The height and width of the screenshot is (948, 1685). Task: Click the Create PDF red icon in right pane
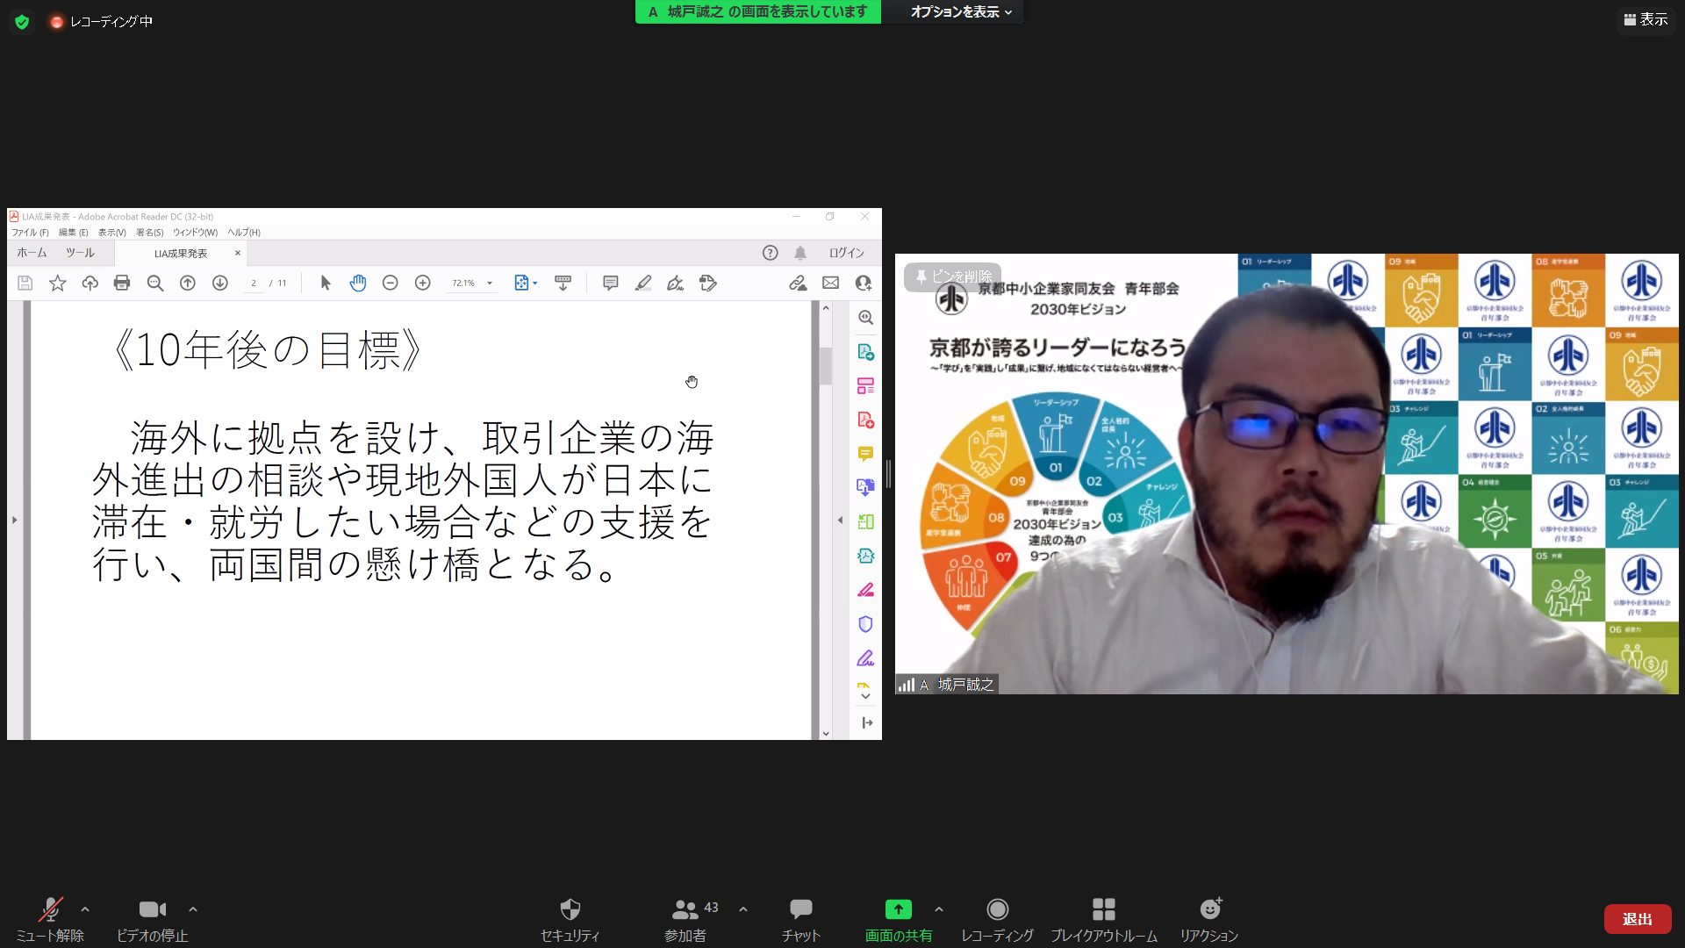[x=866, y=420]
